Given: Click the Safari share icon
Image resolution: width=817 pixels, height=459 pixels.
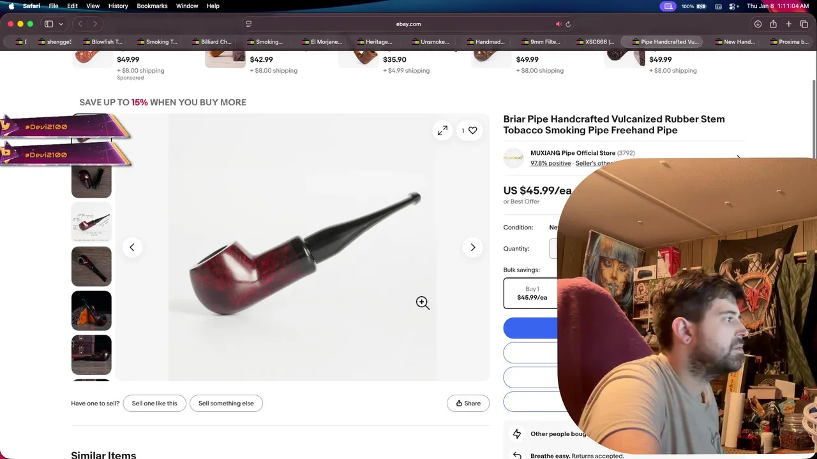Looking at the screenshot, I should point(773,24).
